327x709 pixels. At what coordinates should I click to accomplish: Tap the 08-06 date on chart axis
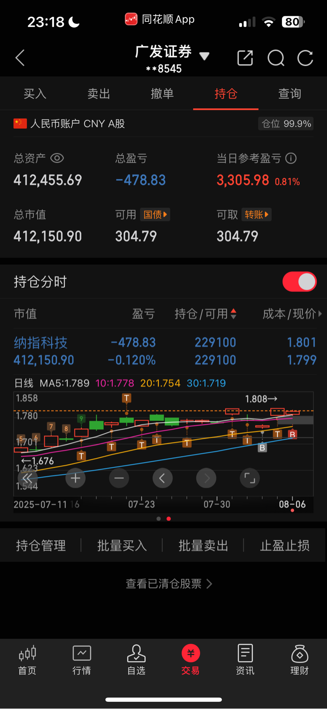point(292,504)
